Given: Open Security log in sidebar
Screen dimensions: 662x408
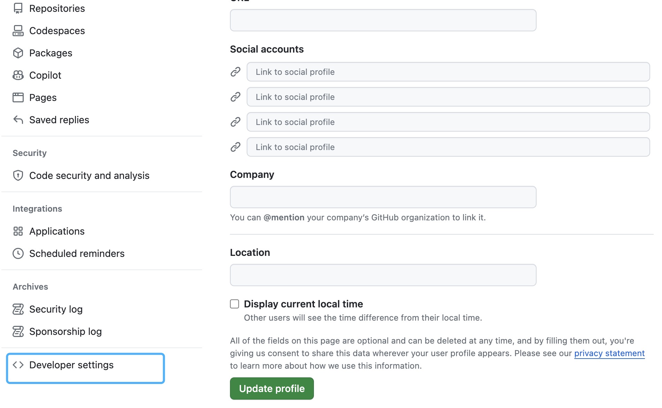Looking at the screenshot, I should (x=56, y=309).
